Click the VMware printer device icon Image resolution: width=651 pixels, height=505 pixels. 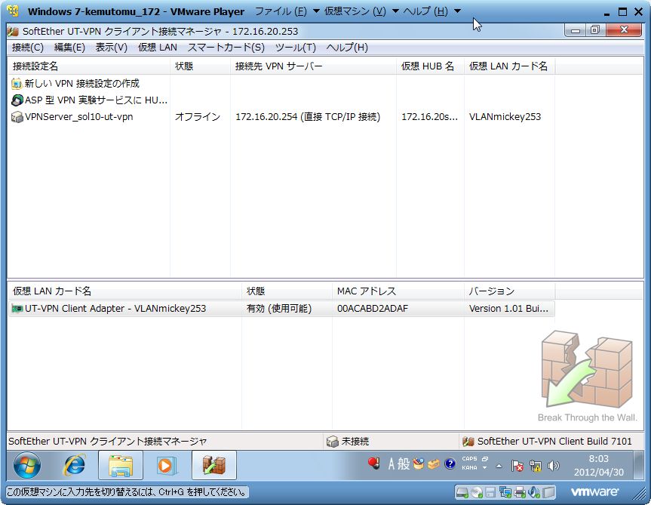[520, 492]
